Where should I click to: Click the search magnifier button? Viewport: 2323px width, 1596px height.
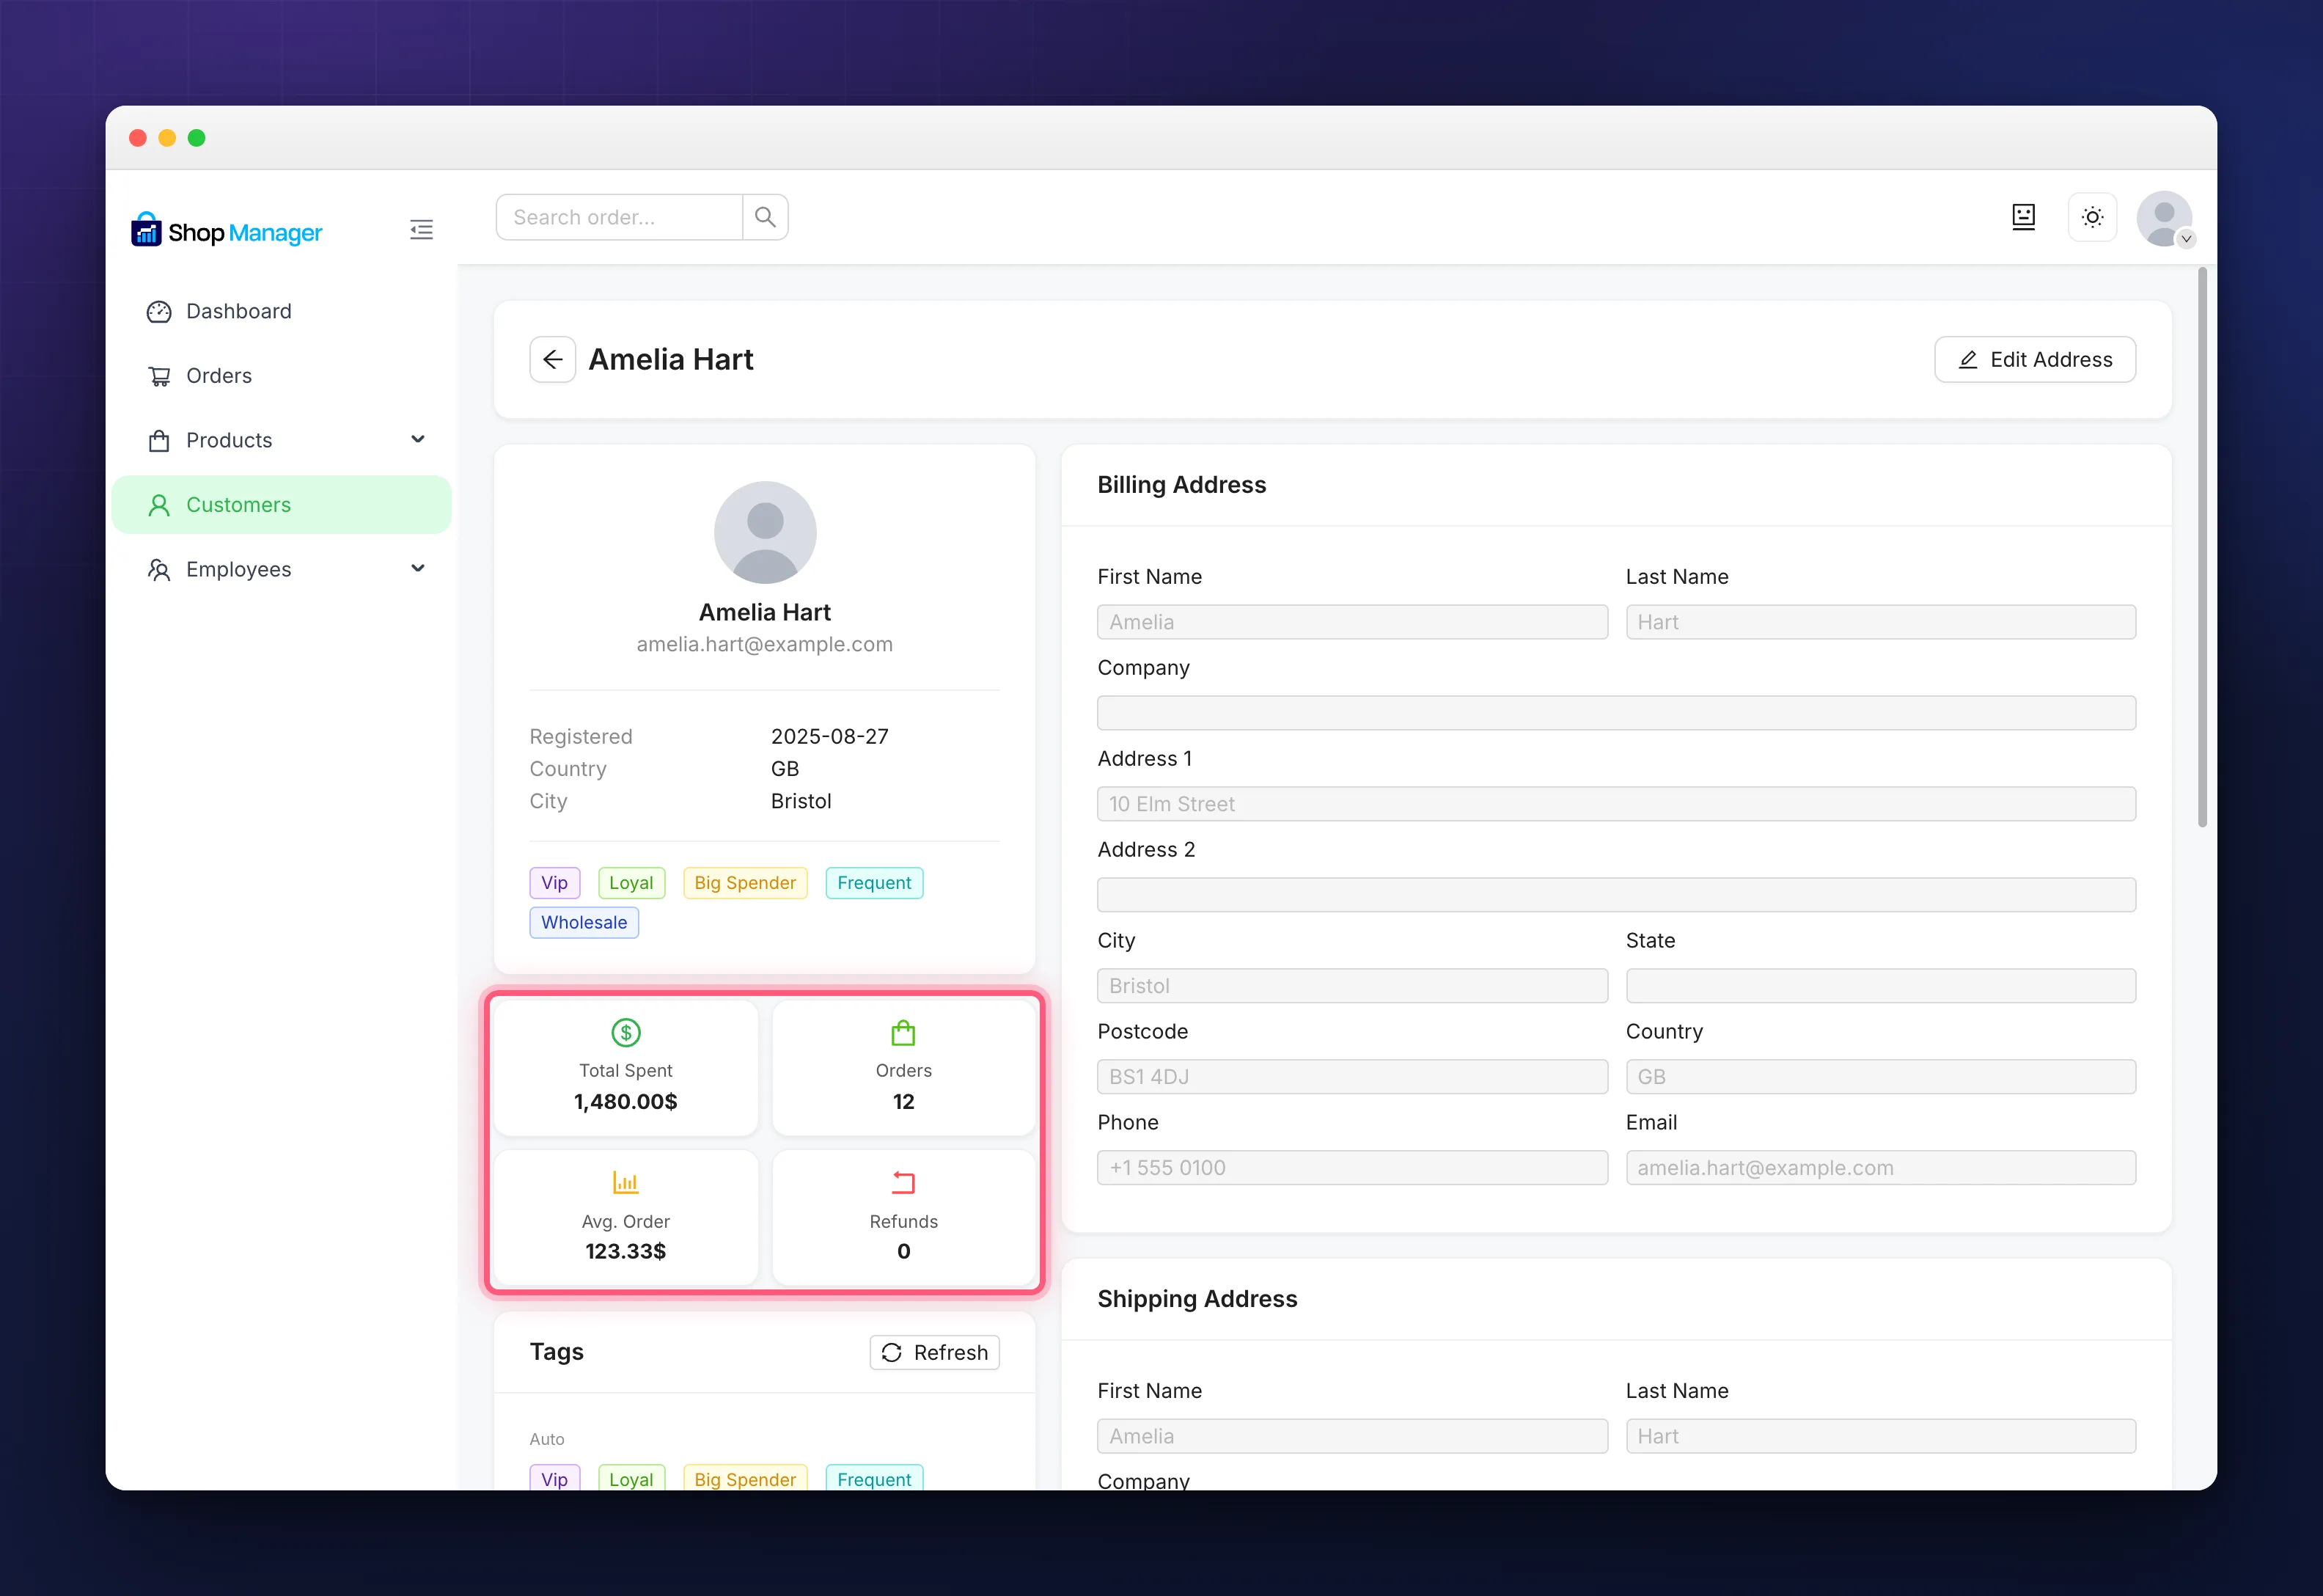click(x=765, y=217)
